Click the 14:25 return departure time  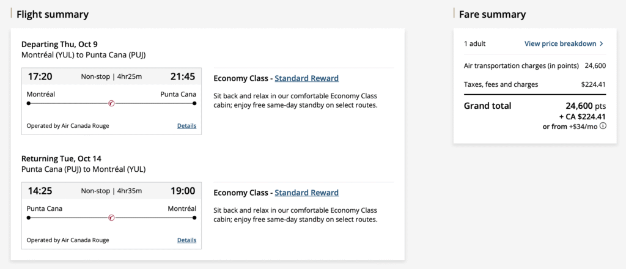(40, 191)
